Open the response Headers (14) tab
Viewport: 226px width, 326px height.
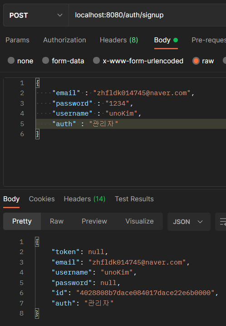click(x=84, y=199)
